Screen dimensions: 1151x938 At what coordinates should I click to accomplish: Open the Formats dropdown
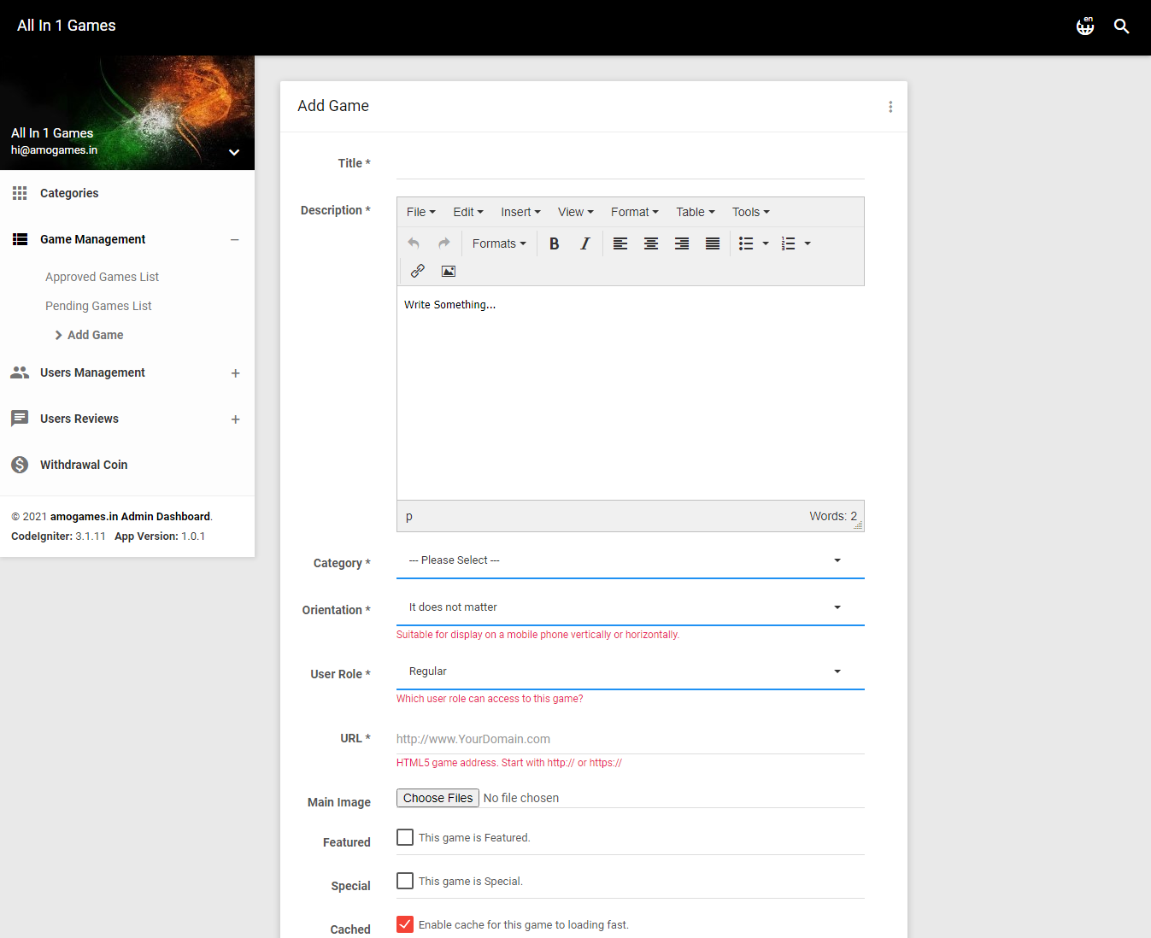pyautogui.click(x=499, y=243)
